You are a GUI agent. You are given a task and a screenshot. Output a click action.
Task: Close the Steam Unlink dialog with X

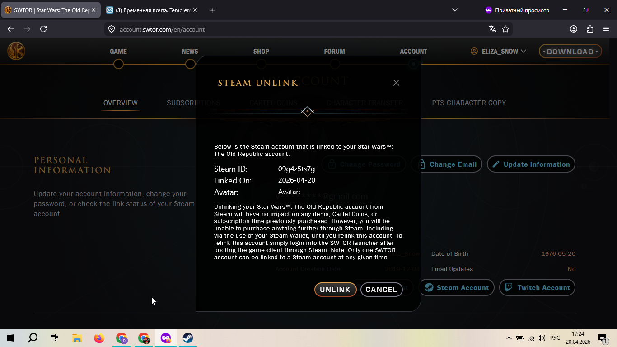pos(396,83)
